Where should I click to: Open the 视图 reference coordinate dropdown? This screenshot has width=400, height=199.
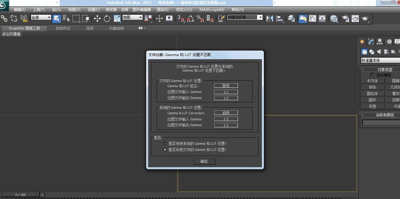pyautogui.click(x=132, y=18)
